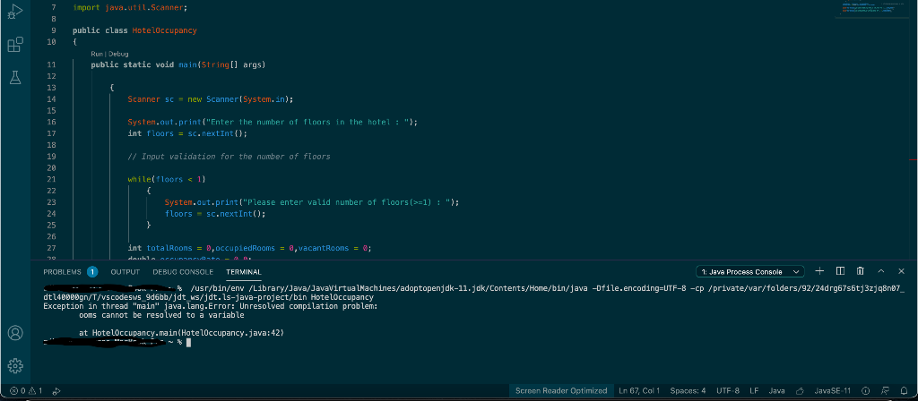Toggle Screen Reader Optimized status item
Screen dimensions: 918x401
pos(561,390)
